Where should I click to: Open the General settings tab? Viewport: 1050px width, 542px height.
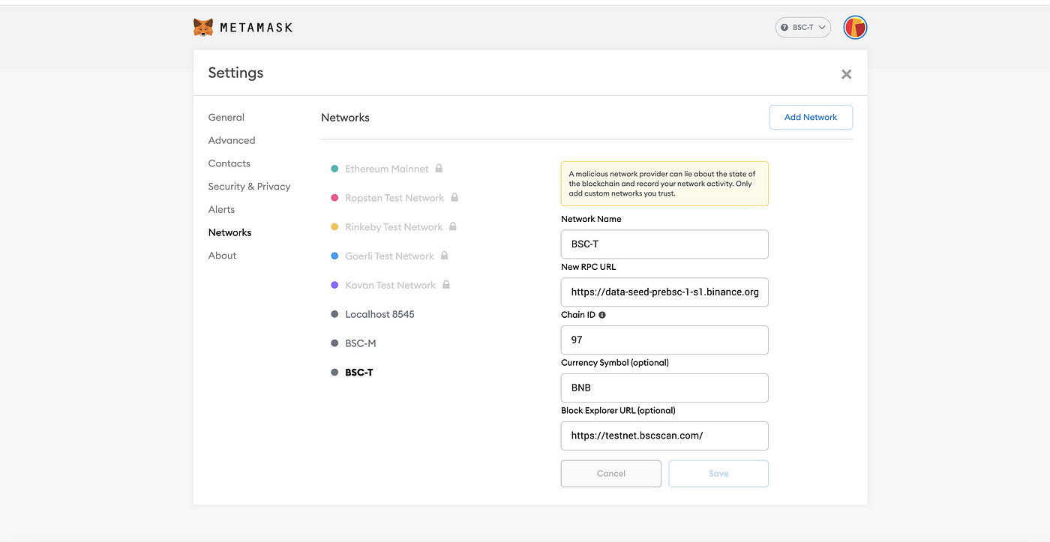[226, 118]
